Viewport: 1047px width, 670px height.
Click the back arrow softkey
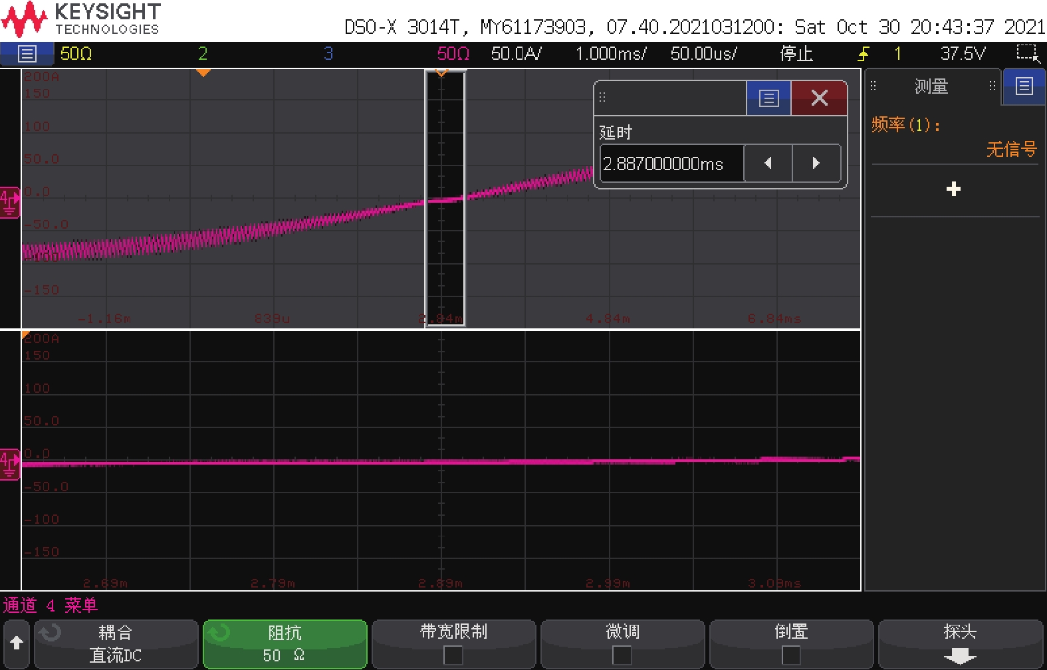pos(17,643)
